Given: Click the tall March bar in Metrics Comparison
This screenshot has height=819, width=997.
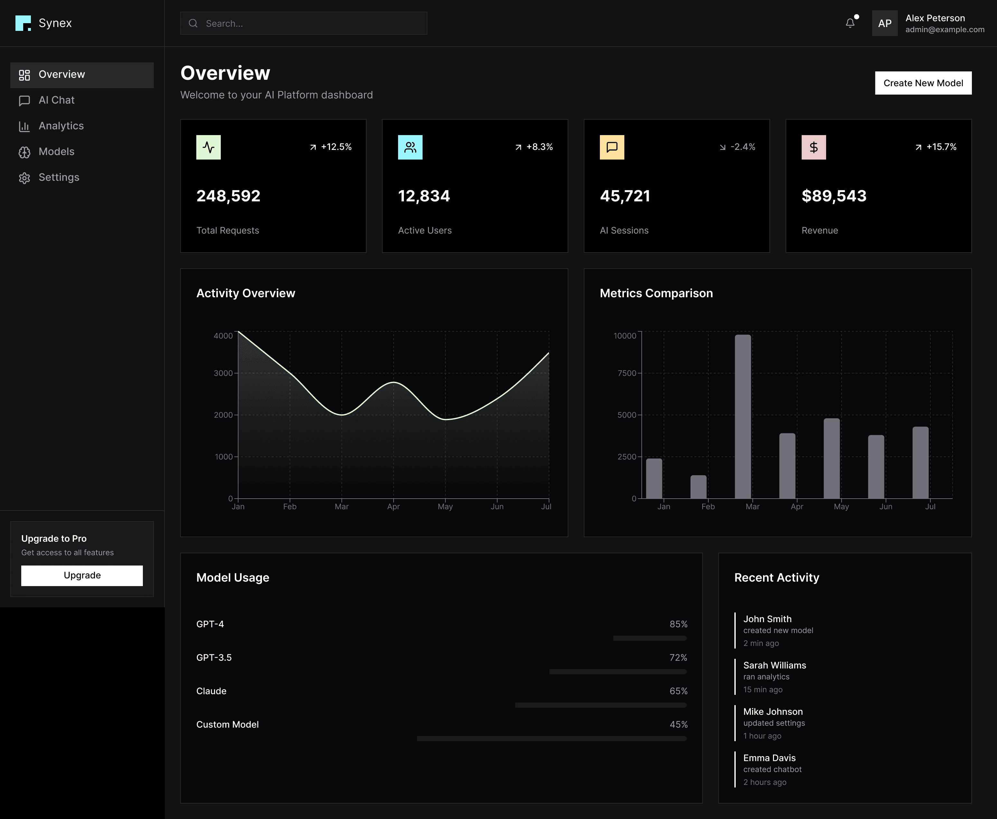Looking at the screenshot, I should [x=742, y=416].
